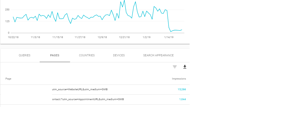
Task: Open the filter rows icon
Action: 175,67
